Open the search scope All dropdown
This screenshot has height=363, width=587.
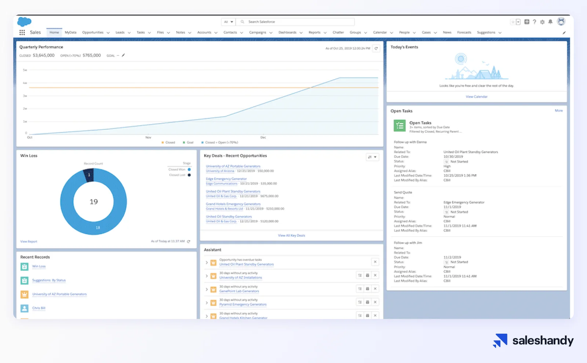229,22
